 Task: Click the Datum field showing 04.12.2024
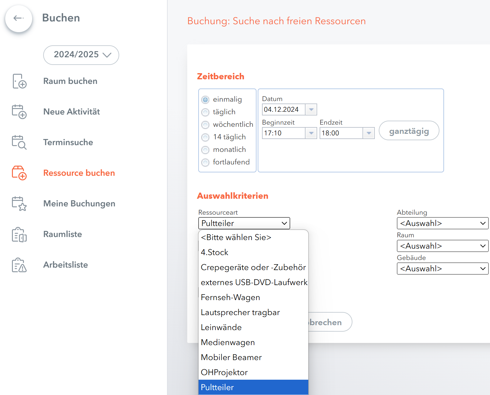coord(283,109)
